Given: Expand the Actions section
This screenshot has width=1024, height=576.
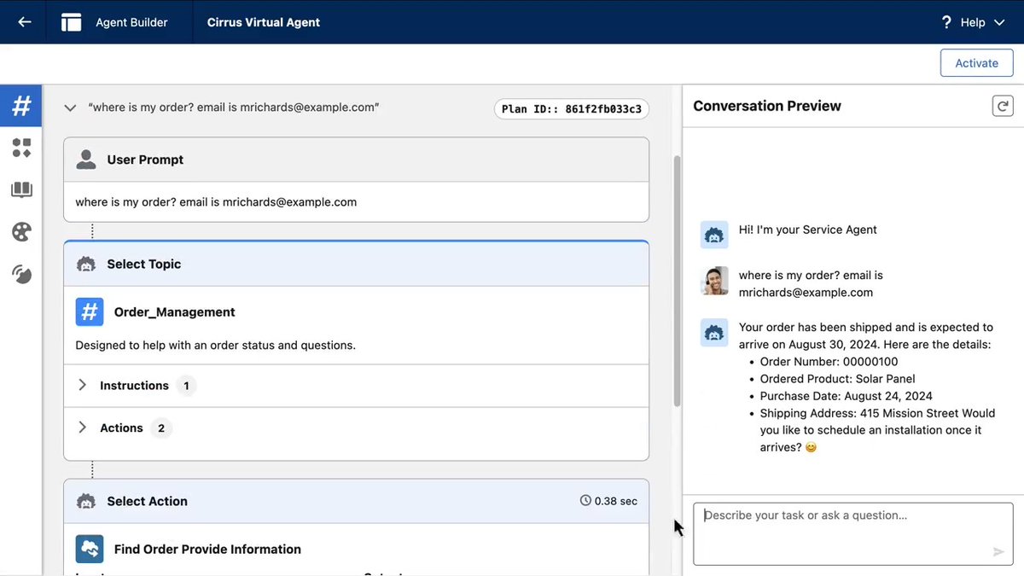Looking at the screenshot, I should point(83,428).
